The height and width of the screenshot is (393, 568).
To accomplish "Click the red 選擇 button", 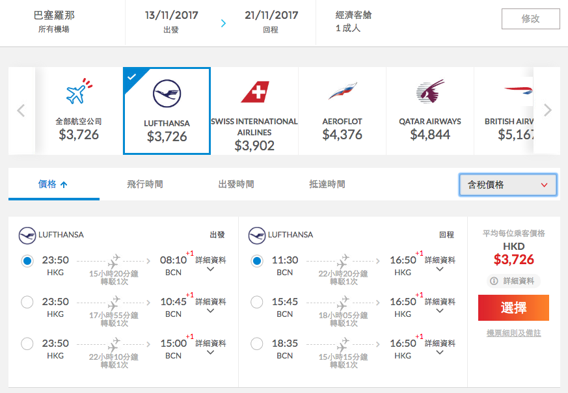I will pyautogui.click(x=513, y=308).
